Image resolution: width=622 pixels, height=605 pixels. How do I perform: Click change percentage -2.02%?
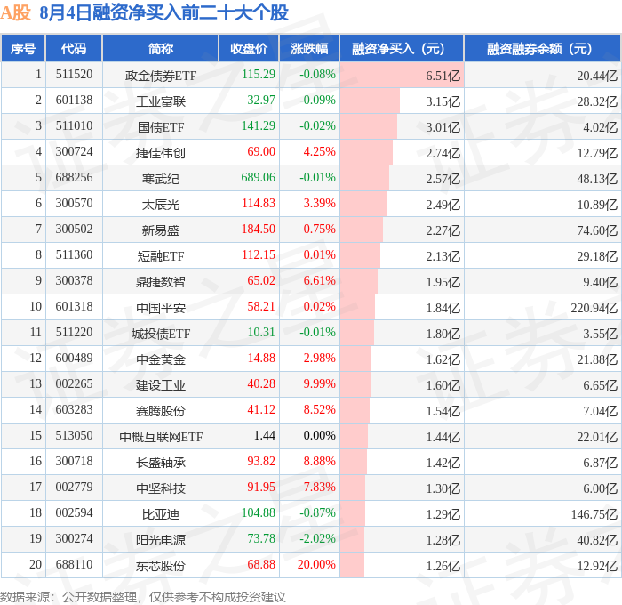pos(317,539)
